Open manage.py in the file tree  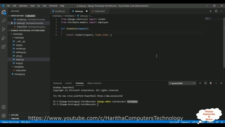click(x=29, y=74)
